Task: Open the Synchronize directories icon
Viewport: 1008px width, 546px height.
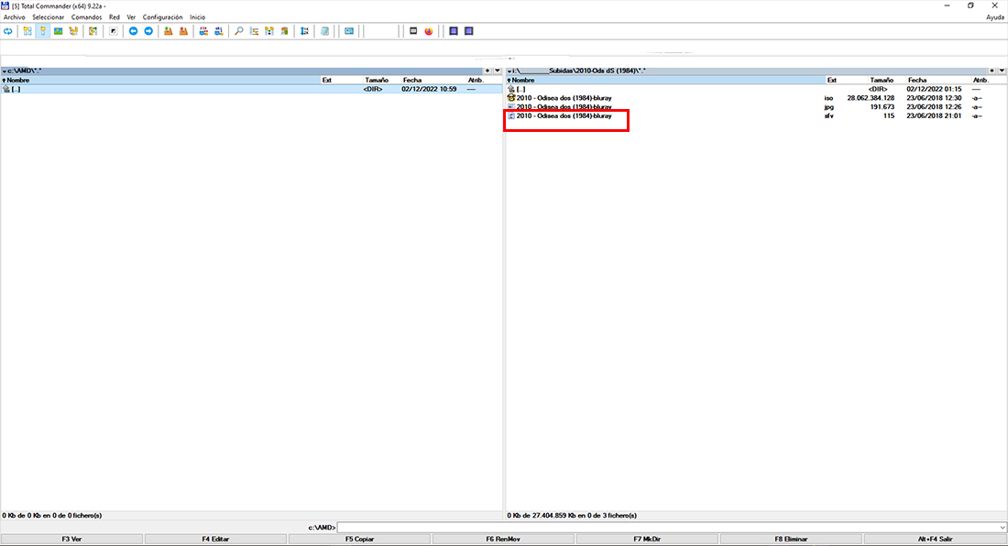Action: pos(269,31)
